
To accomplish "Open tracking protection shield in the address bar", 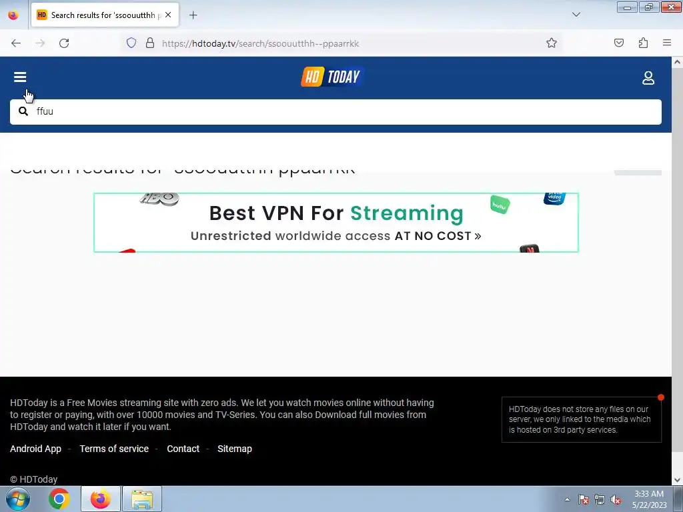I will [x=131, y=43].
